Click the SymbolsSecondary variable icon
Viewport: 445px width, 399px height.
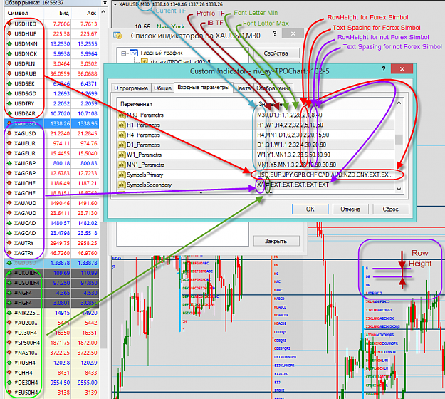tap(122, 185)
